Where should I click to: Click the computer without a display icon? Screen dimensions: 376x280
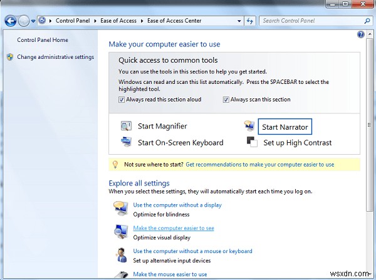(121, 209)
